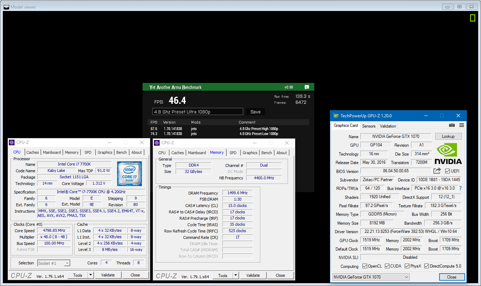Click Save in the Arma benchmark

pos(255,112)
